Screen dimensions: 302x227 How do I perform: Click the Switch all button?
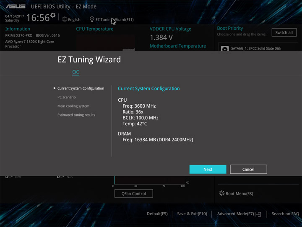coord(284,32)
